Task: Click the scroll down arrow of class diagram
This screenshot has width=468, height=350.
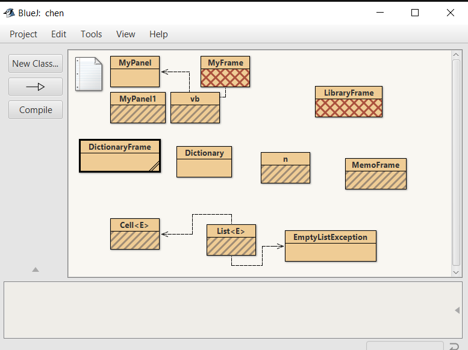Action: pos(456,272)
